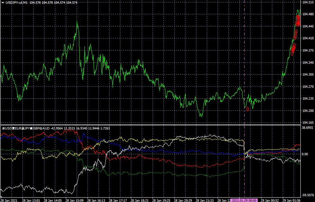Image resolution: width=315 pixels, height=202 pixels.
Task: Click price label 104.270 on the axis
Action: click(x=308, y=86)
